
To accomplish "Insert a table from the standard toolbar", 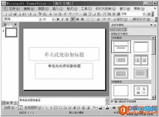I will pos(90,14).
